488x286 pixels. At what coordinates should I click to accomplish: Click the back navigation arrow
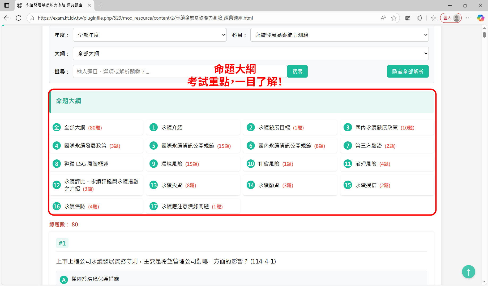coord(7,18)
